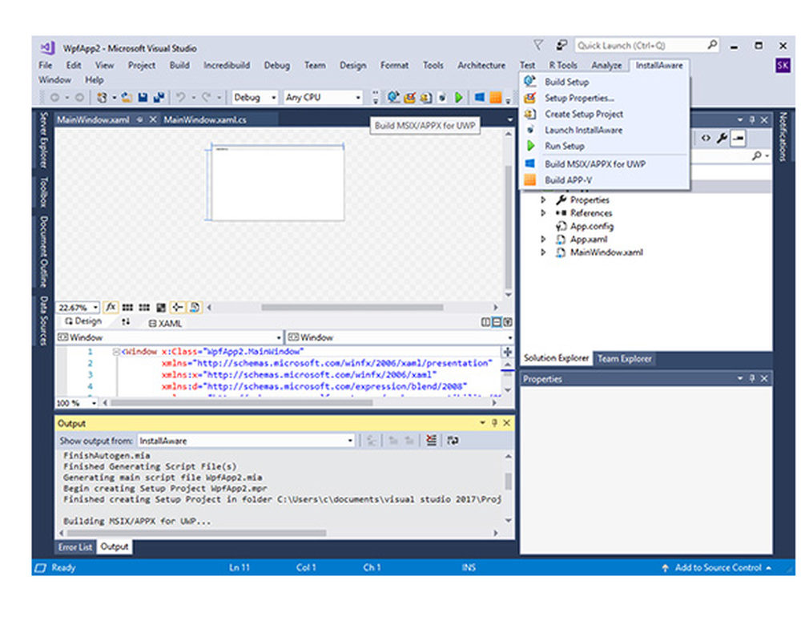Collapse the split pane

[507, 322]
